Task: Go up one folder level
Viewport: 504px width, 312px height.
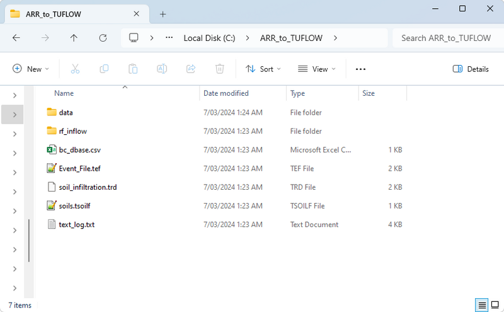Action: point(74,38)
